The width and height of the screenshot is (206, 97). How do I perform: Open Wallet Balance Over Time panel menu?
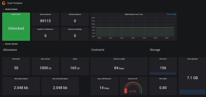point(134,14)
